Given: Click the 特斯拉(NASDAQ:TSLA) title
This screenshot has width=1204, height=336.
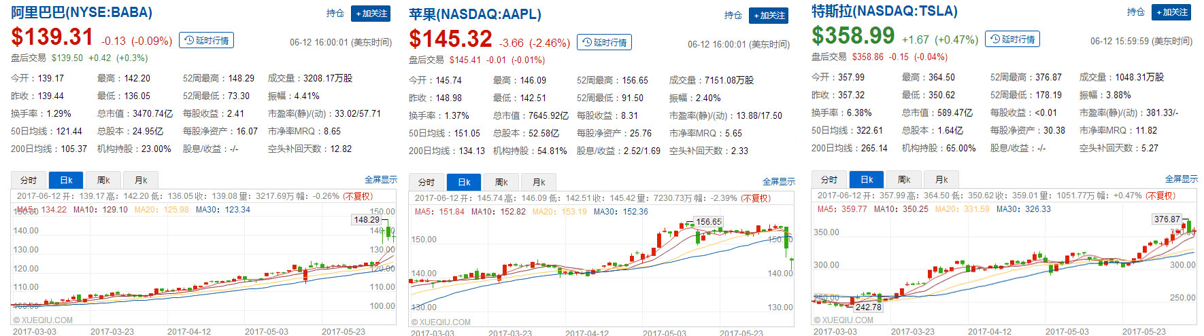Looking at the screenshot, I should (884, 11).
